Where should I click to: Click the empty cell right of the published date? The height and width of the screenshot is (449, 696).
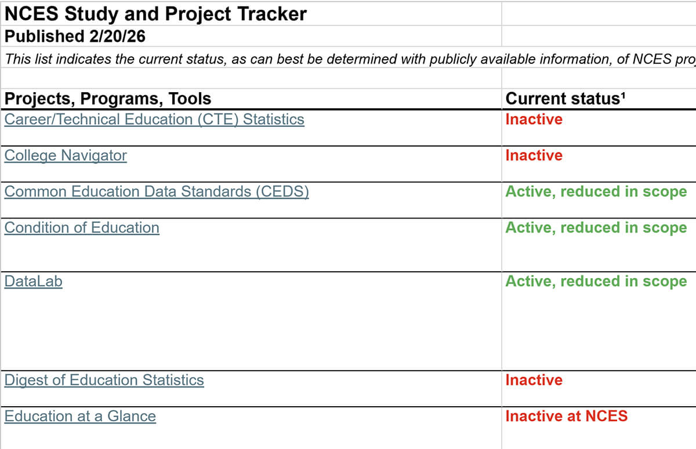[597, 36]
